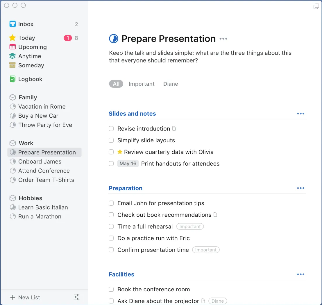Viewport: 322px width, 305px height.
Task: Click the sidebar filter settings icon
Action: click(x=76, y=297)
